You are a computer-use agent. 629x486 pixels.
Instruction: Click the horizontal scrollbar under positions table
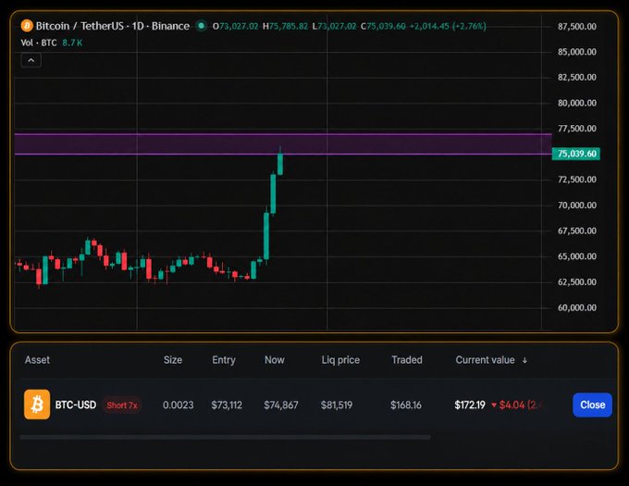[x=225, y=437]
